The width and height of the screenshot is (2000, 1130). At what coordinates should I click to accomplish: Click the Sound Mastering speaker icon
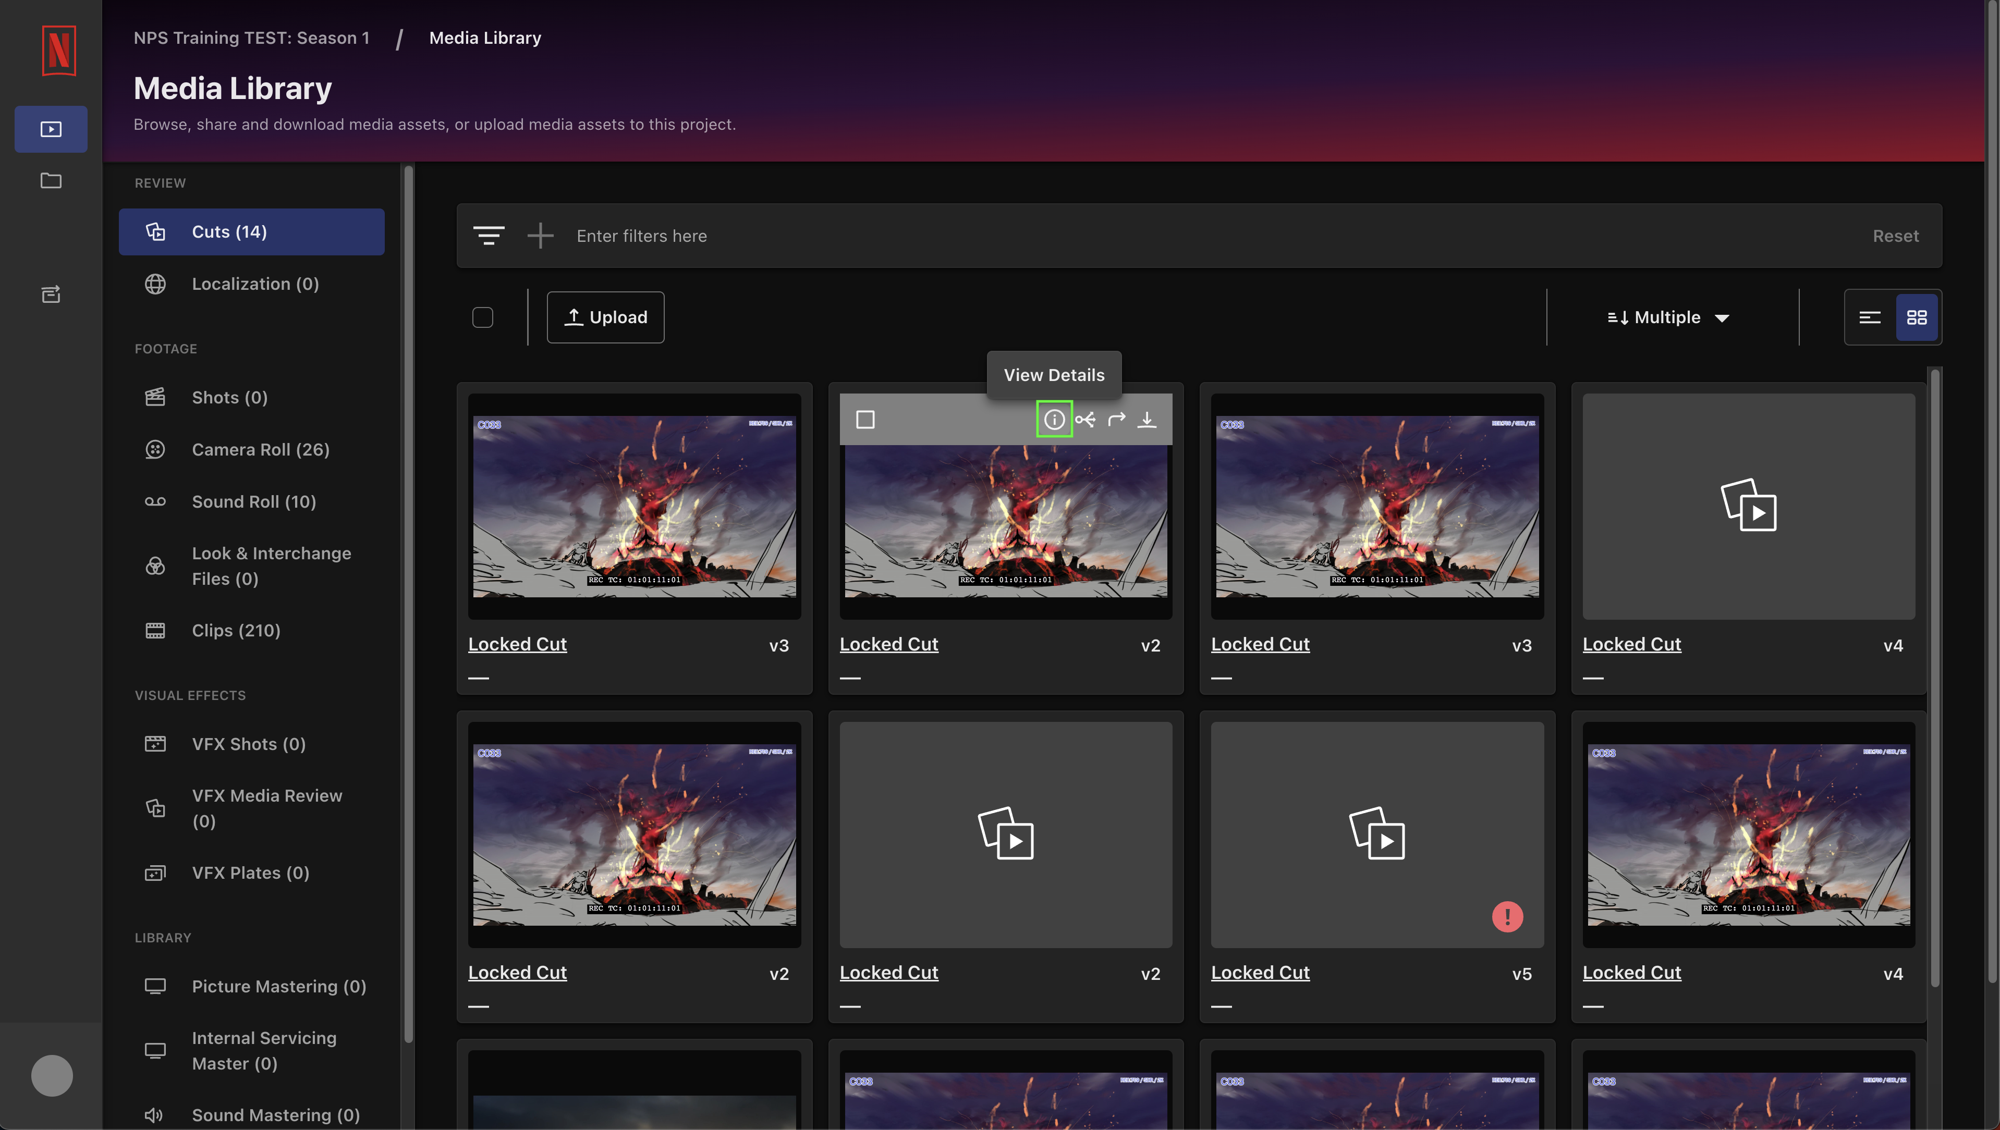click(154, 1114)
